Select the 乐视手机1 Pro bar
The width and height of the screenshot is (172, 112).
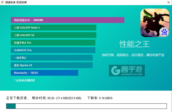click(x=53, y=43)
